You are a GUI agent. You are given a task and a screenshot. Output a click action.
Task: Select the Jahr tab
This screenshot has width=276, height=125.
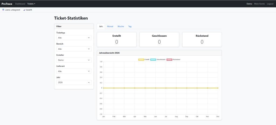tap(101, 26)
